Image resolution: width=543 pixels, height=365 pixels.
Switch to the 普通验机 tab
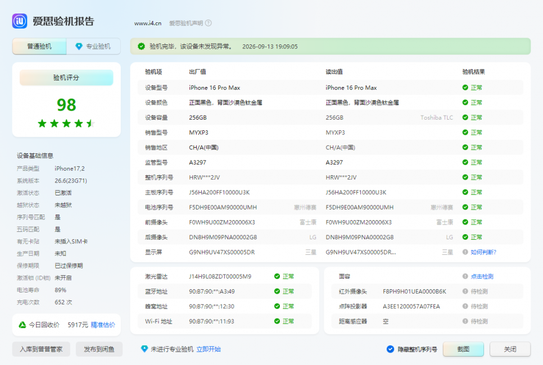pyautogui.click(x=39, y=47)
